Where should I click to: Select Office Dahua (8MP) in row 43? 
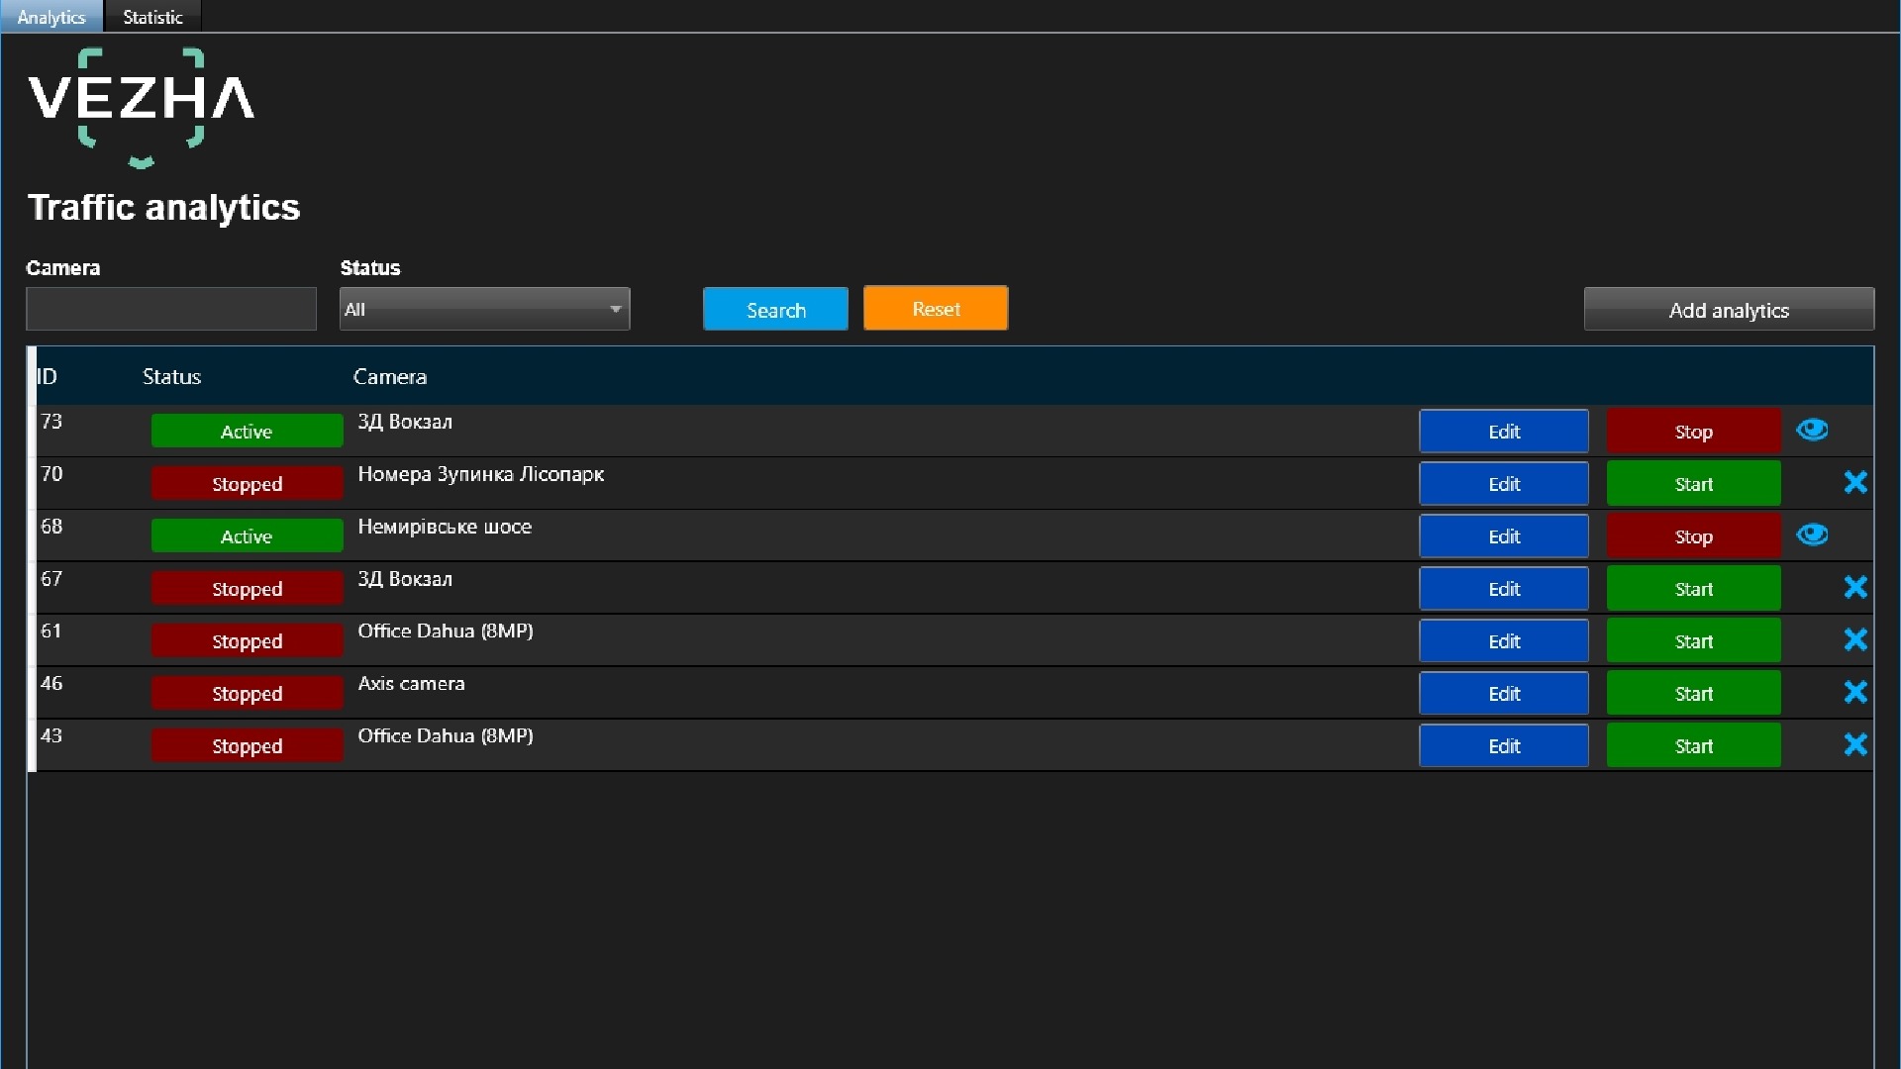click(446, 736)
